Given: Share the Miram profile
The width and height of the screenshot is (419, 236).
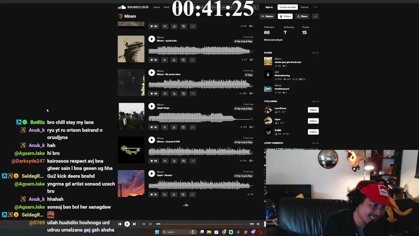Looking at the screenshot, I should tap(302, 16).
